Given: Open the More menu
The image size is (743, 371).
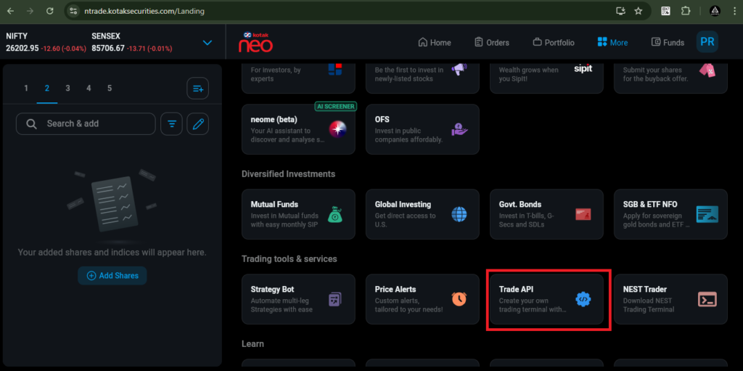Looking at the screenshot, I should pyautogui.click(x=612, y=43).
